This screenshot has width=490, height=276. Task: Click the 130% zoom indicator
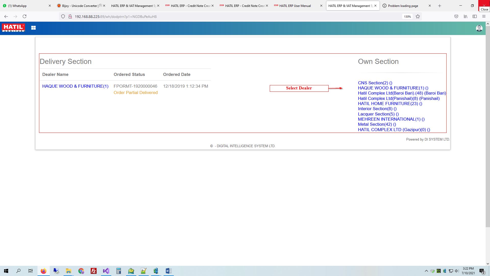(407, 17)
